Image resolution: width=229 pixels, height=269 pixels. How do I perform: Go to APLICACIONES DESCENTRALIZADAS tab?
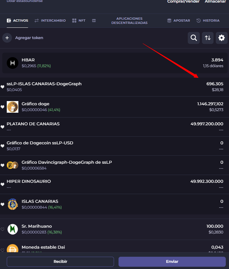point(129,21)
